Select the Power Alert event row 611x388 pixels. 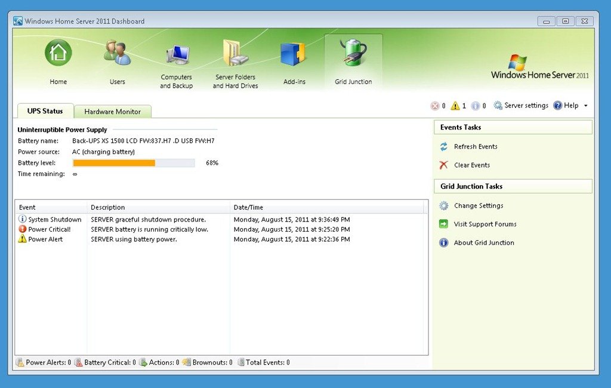coord(221,239)
